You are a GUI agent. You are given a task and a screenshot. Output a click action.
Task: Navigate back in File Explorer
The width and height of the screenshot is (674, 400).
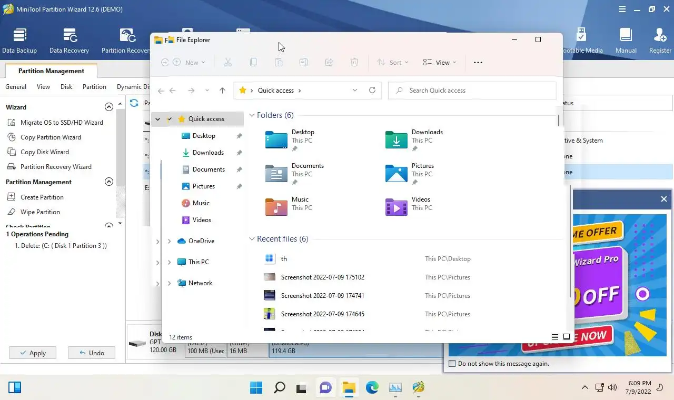click(172, 91)
